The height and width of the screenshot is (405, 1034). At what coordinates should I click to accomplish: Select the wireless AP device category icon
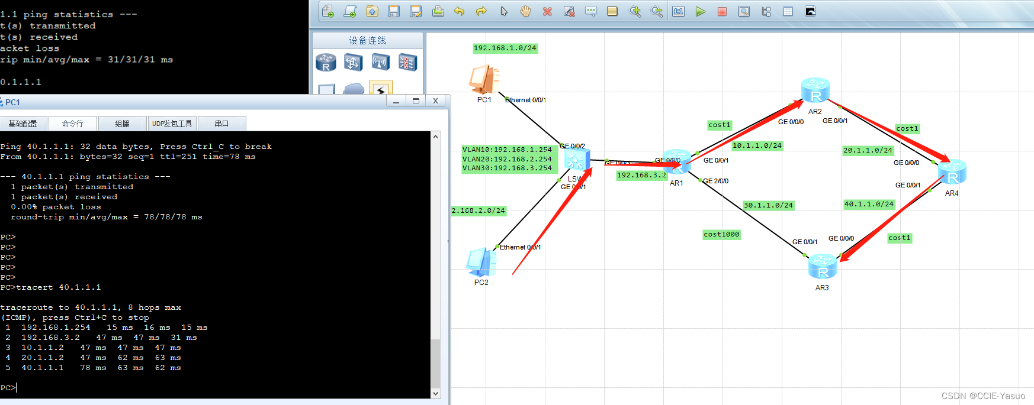380,62
